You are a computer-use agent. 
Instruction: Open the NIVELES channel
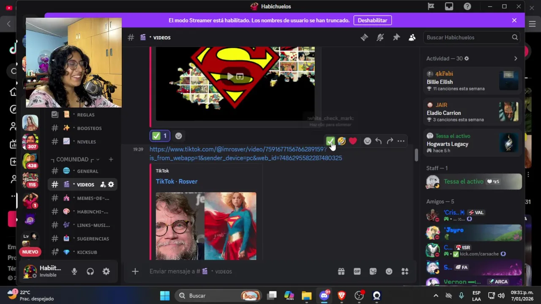(x=83, y=141)
